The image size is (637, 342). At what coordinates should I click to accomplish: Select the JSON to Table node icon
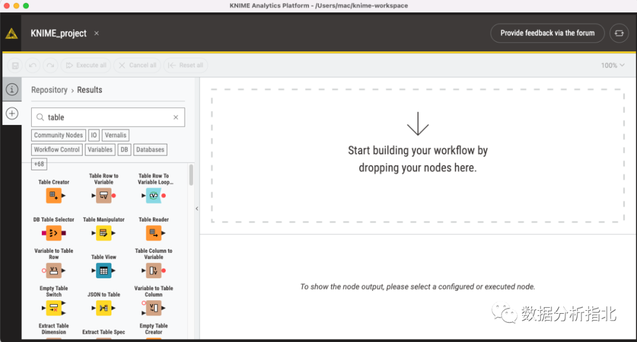[x=104, y=308]
